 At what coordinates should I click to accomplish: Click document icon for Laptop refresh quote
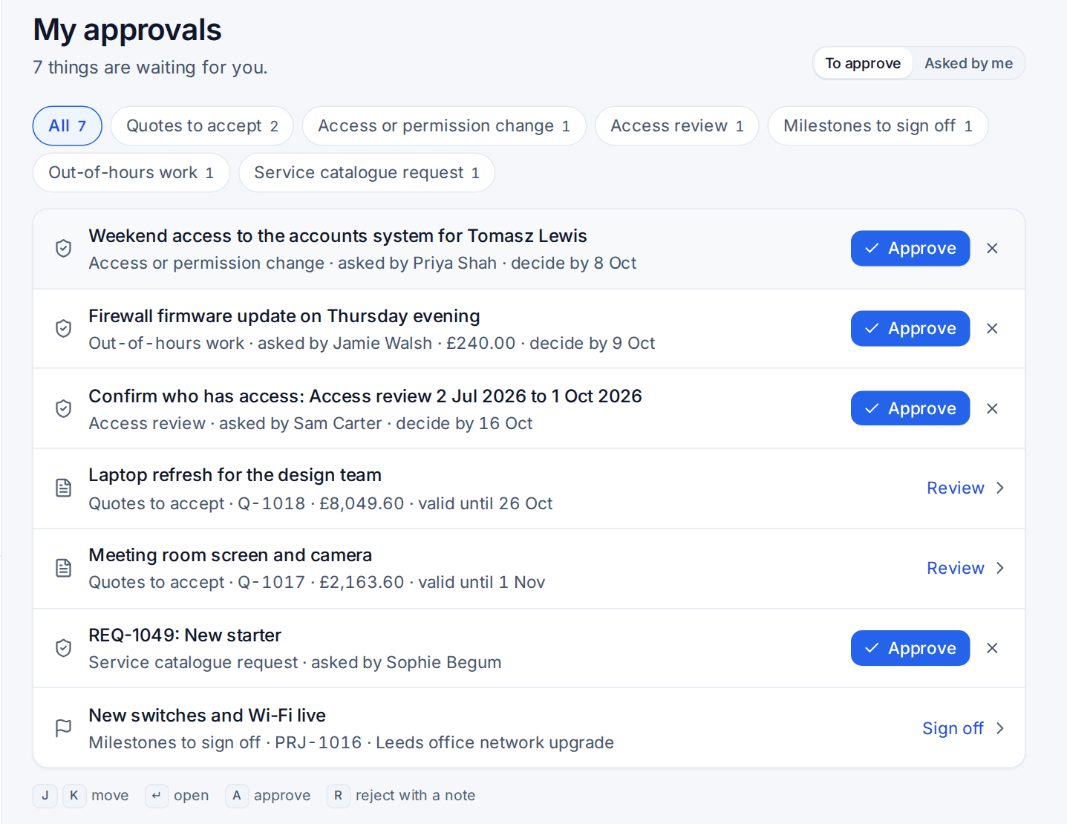[x=64, y=488]
